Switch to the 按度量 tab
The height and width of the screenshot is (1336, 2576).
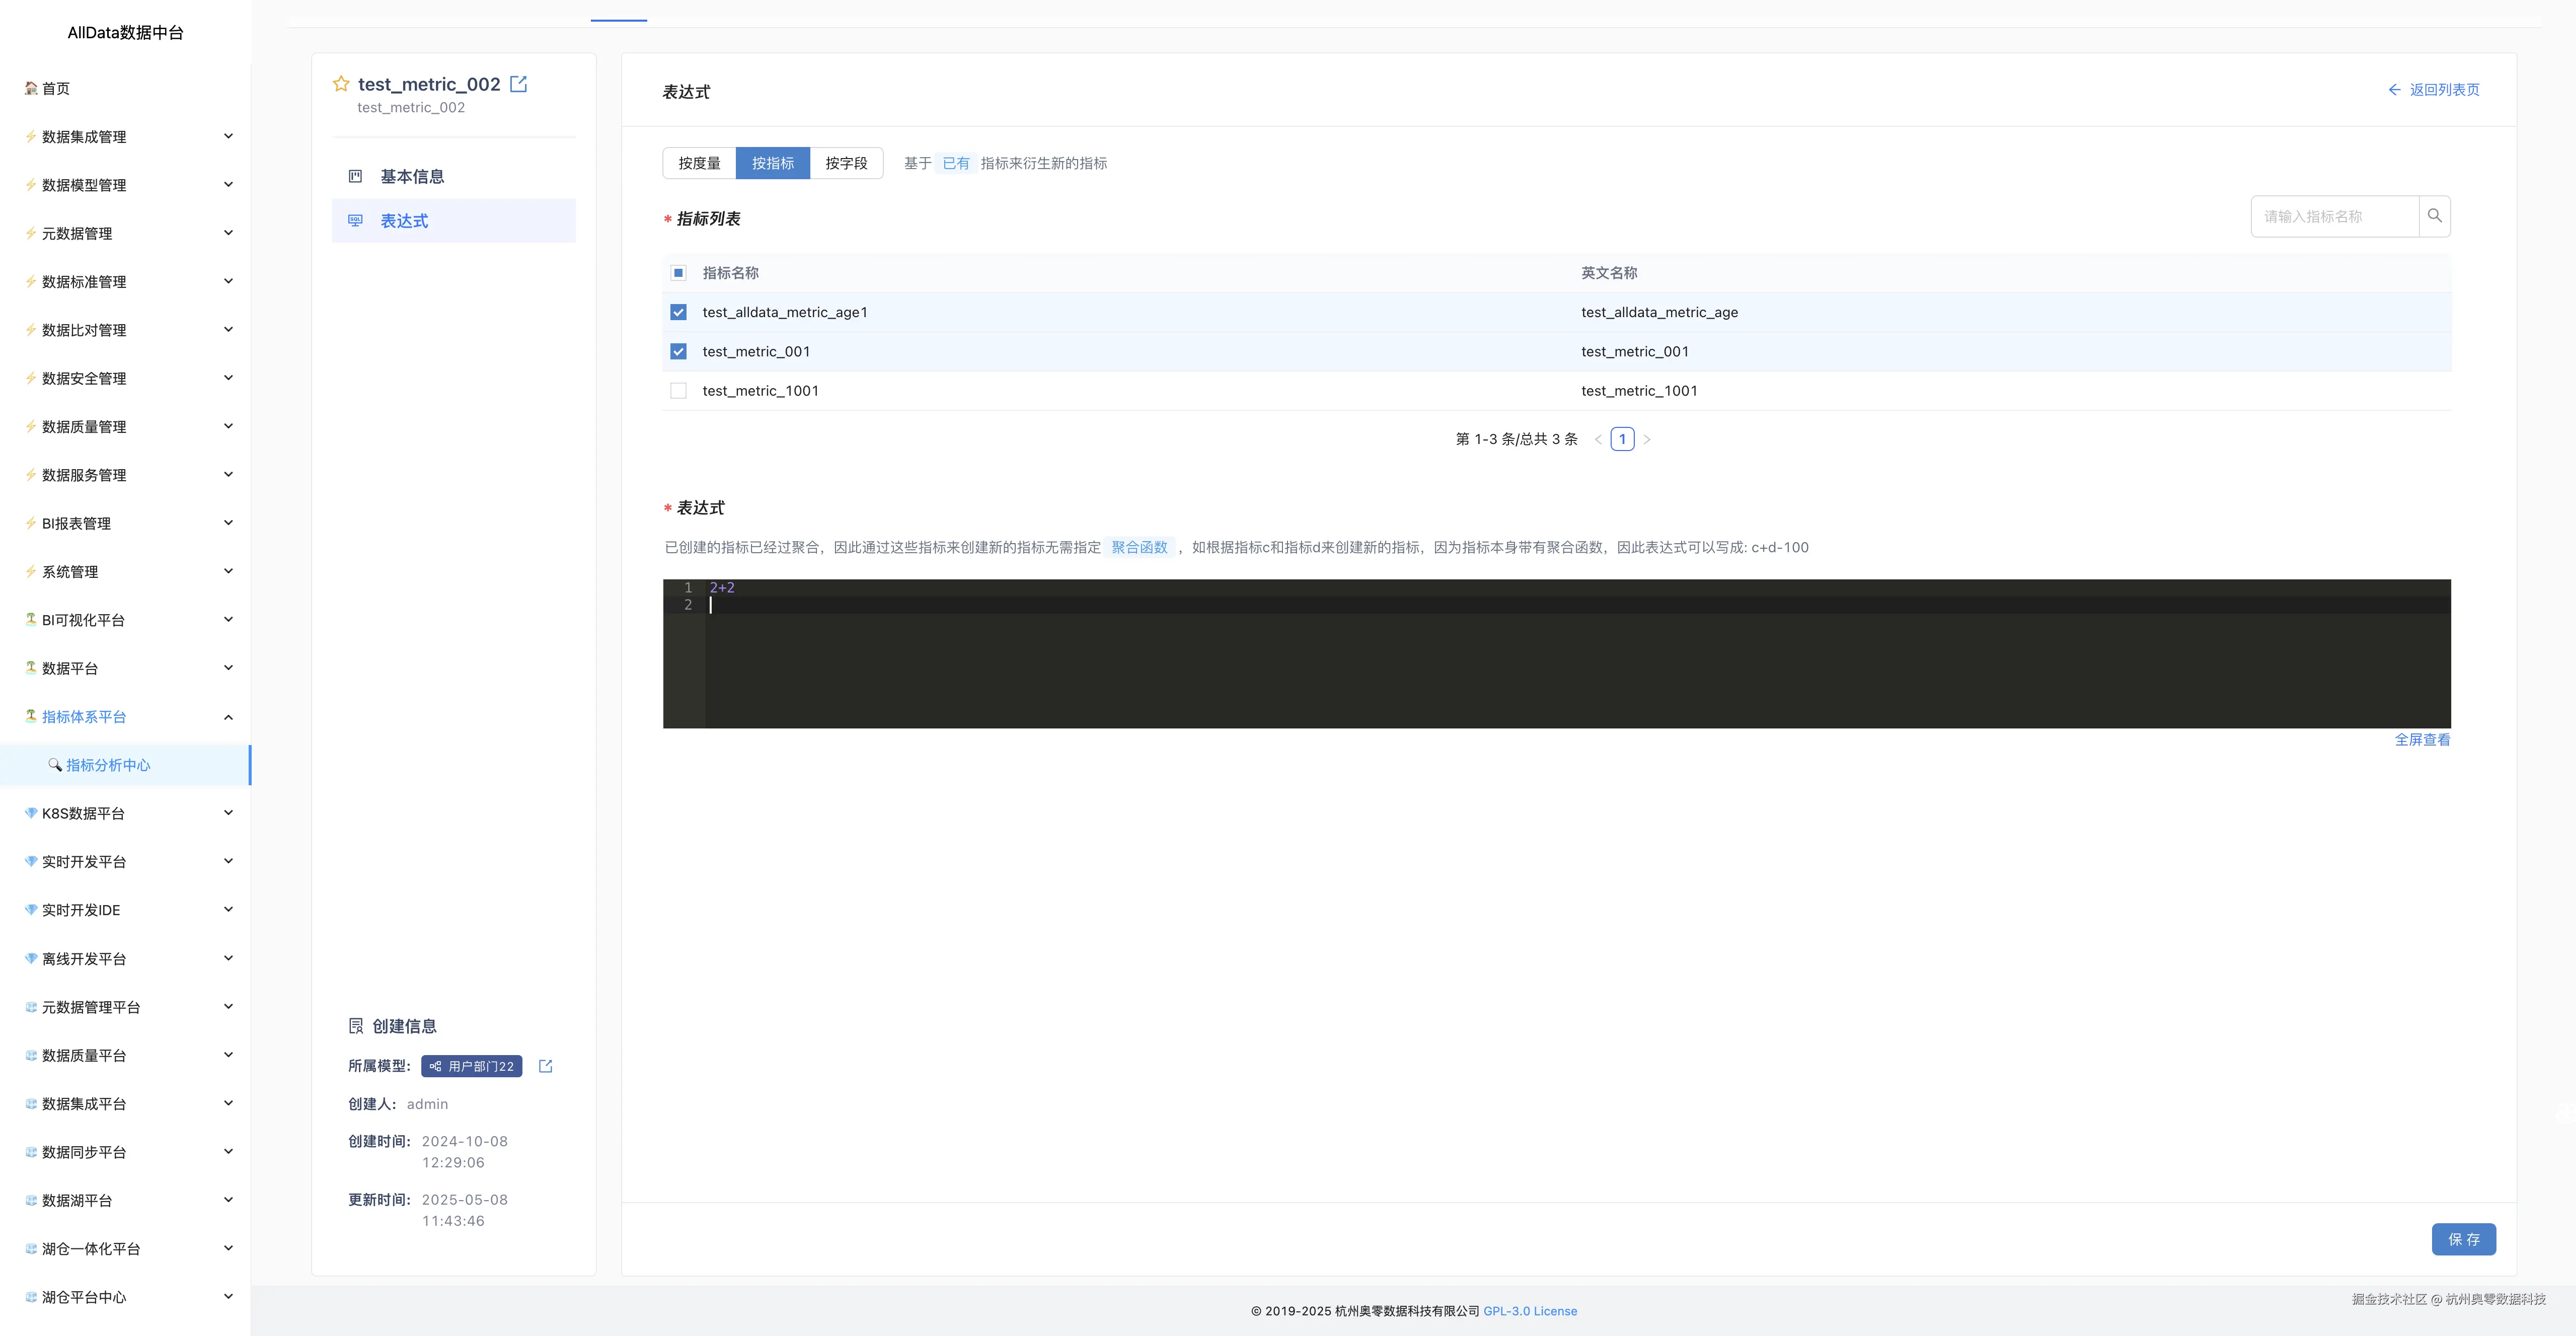pyautogui.click(x=699, y=163)
